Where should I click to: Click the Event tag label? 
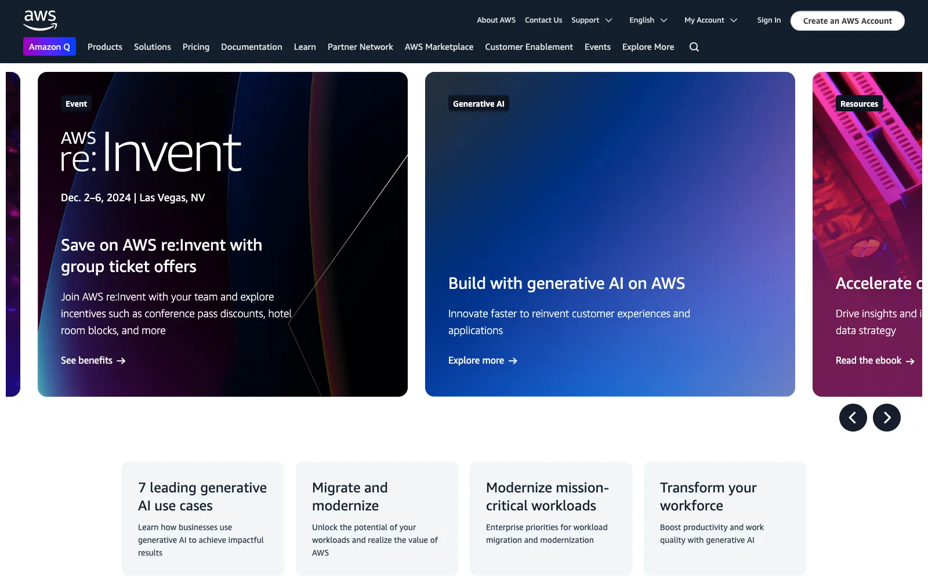76,104
